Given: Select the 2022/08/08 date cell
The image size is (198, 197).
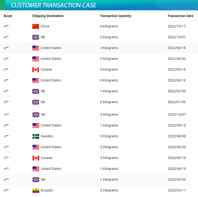Looking at the screenshot, I should click(177, 136).
